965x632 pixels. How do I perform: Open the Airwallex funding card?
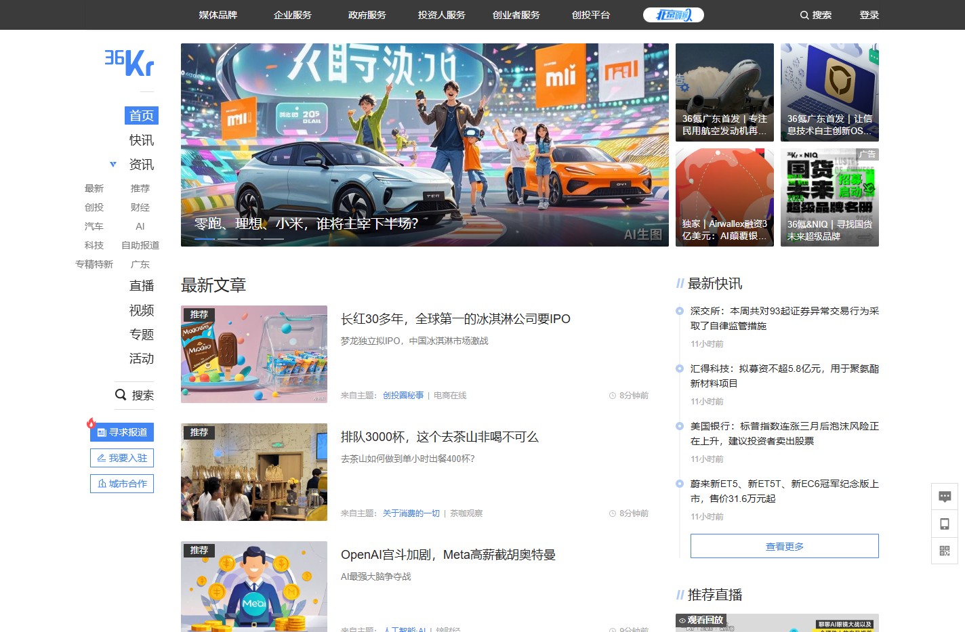[x=724, y=197]
